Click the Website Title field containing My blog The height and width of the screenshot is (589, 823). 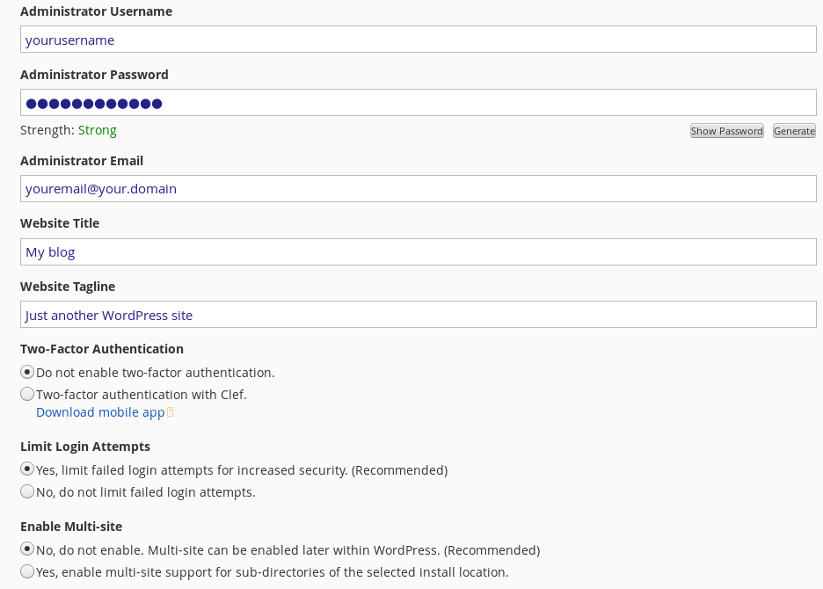(419, 252)
